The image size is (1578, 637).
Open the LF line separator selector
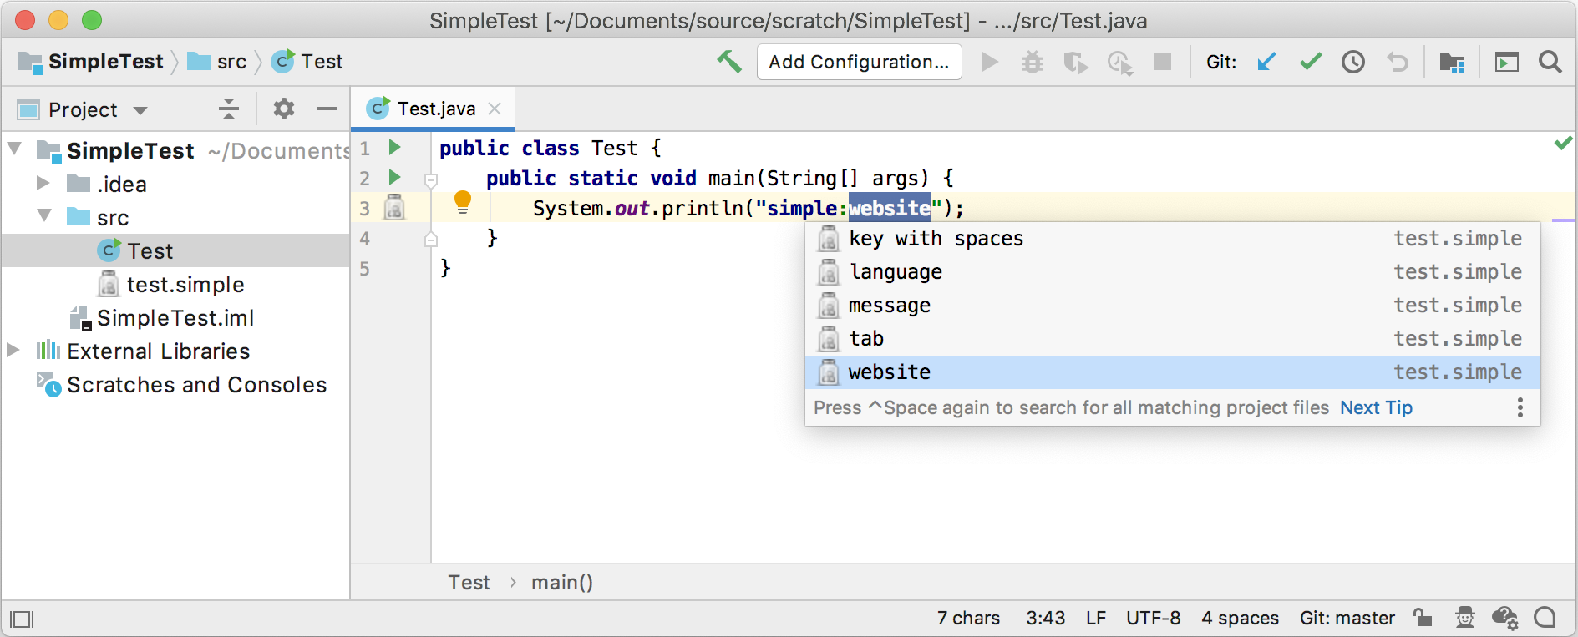(1096, 618)
